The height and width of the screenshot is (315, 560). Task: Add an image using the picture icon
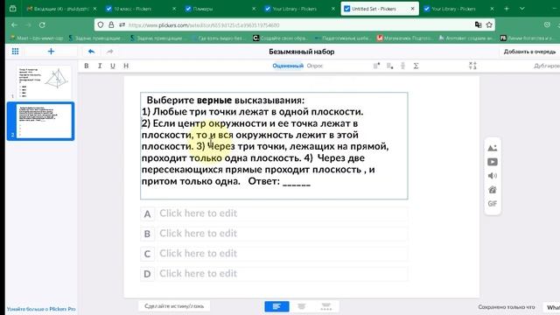[x=492, y=148]
